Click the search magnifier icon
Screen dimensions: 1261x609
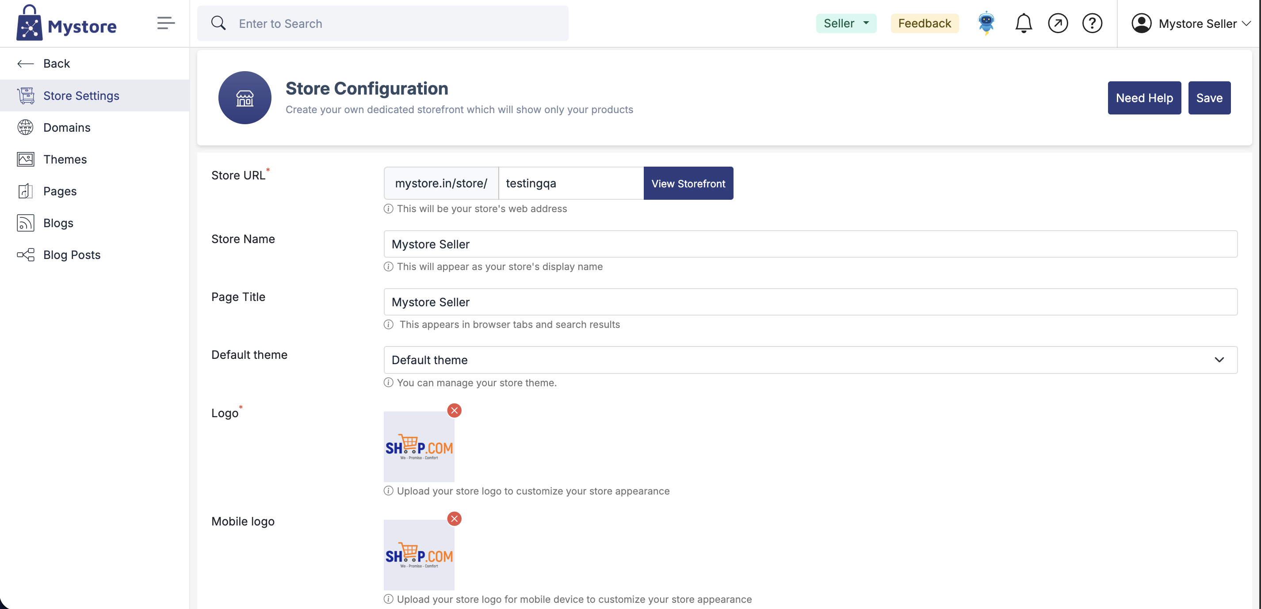(218, 23)
